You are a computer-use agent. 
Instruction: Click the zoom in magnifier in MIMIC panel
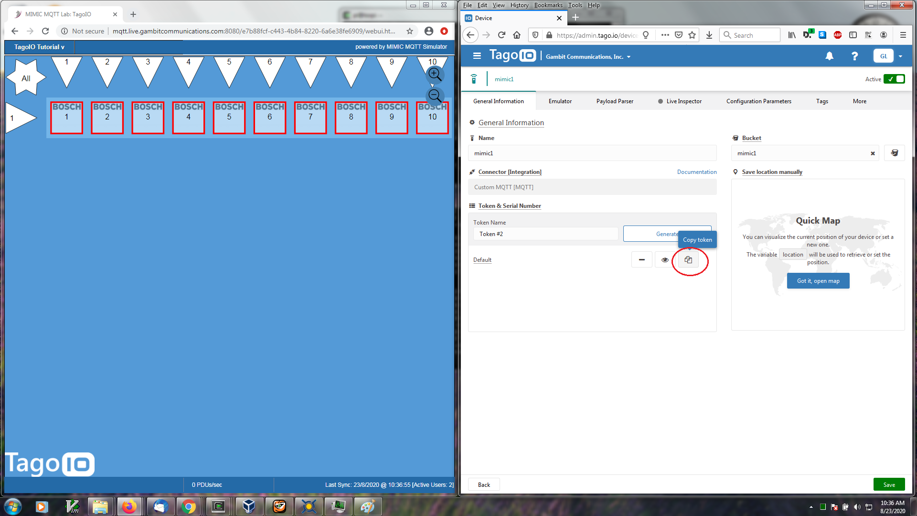click(435, 75)
